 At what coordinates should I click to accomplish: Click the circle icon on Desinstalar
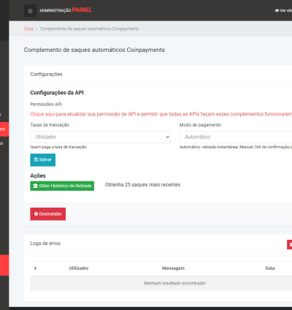tap(36, 214)
